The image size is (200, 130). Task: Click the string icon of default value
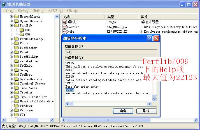click(x=65, y=22)
